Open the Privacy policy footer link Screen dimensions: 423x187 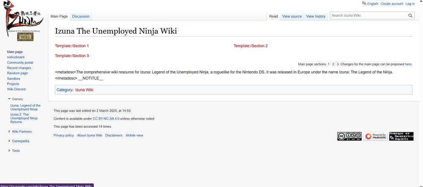click(64, 136)
